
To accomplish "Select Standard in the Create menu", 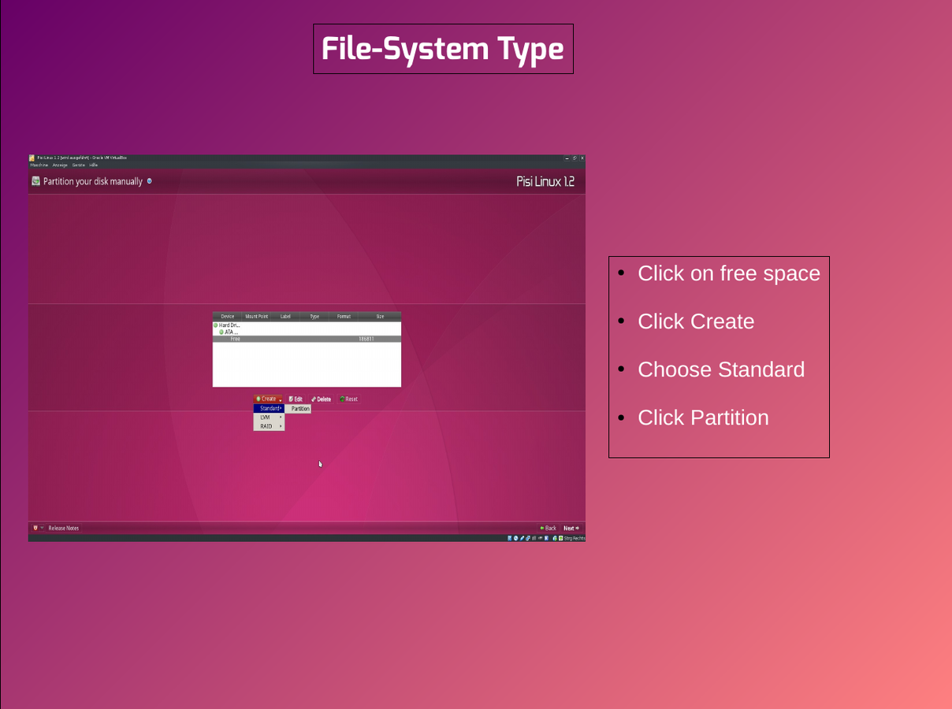I will tap(269, 409).
